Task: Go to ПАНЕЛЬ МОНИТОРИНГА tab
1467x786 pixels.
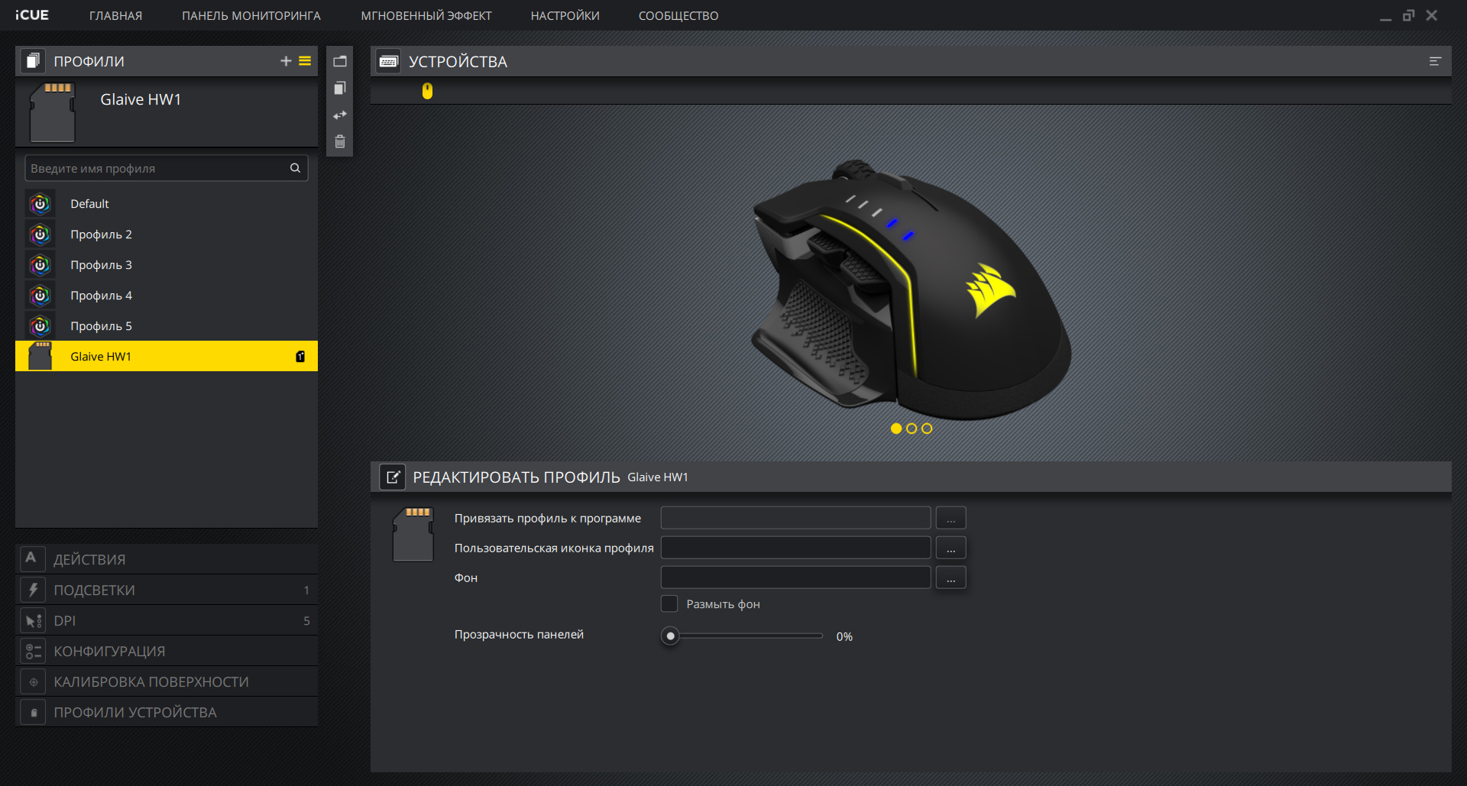Action: [x=251, y=16]
